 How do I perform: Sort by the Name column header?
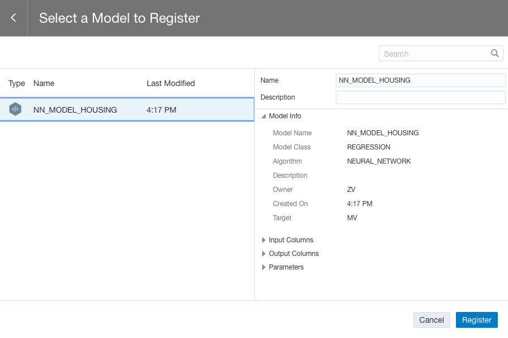[44, 83]
